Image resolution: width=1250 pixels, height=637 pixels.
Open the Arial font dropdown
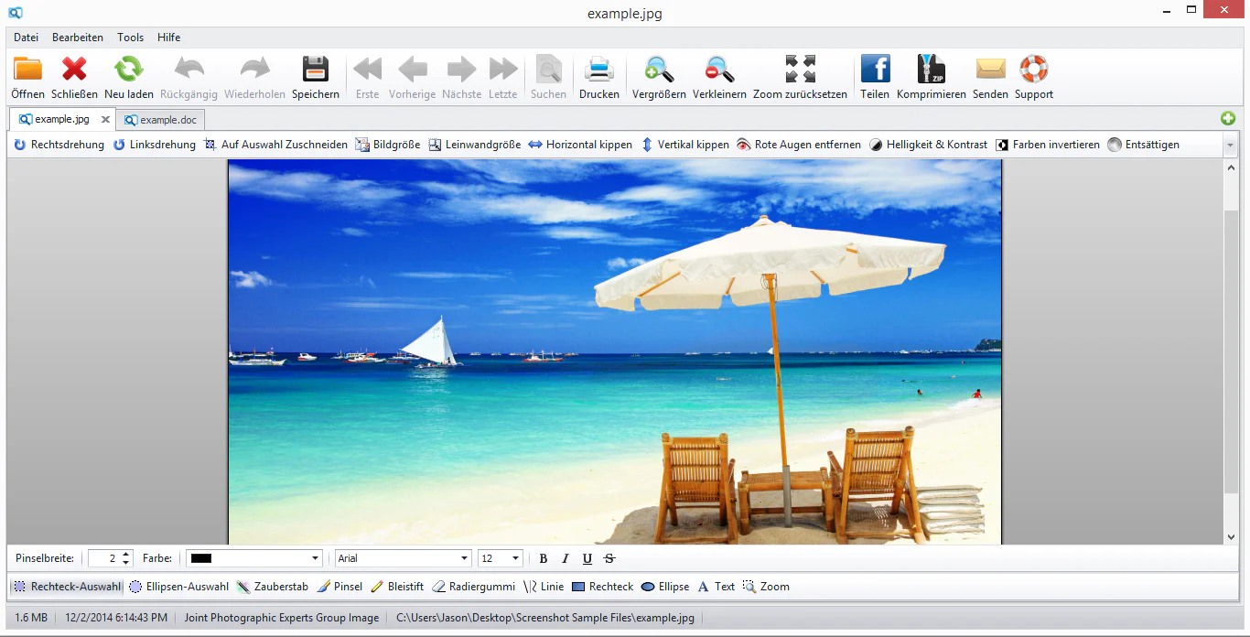point(403,558)
